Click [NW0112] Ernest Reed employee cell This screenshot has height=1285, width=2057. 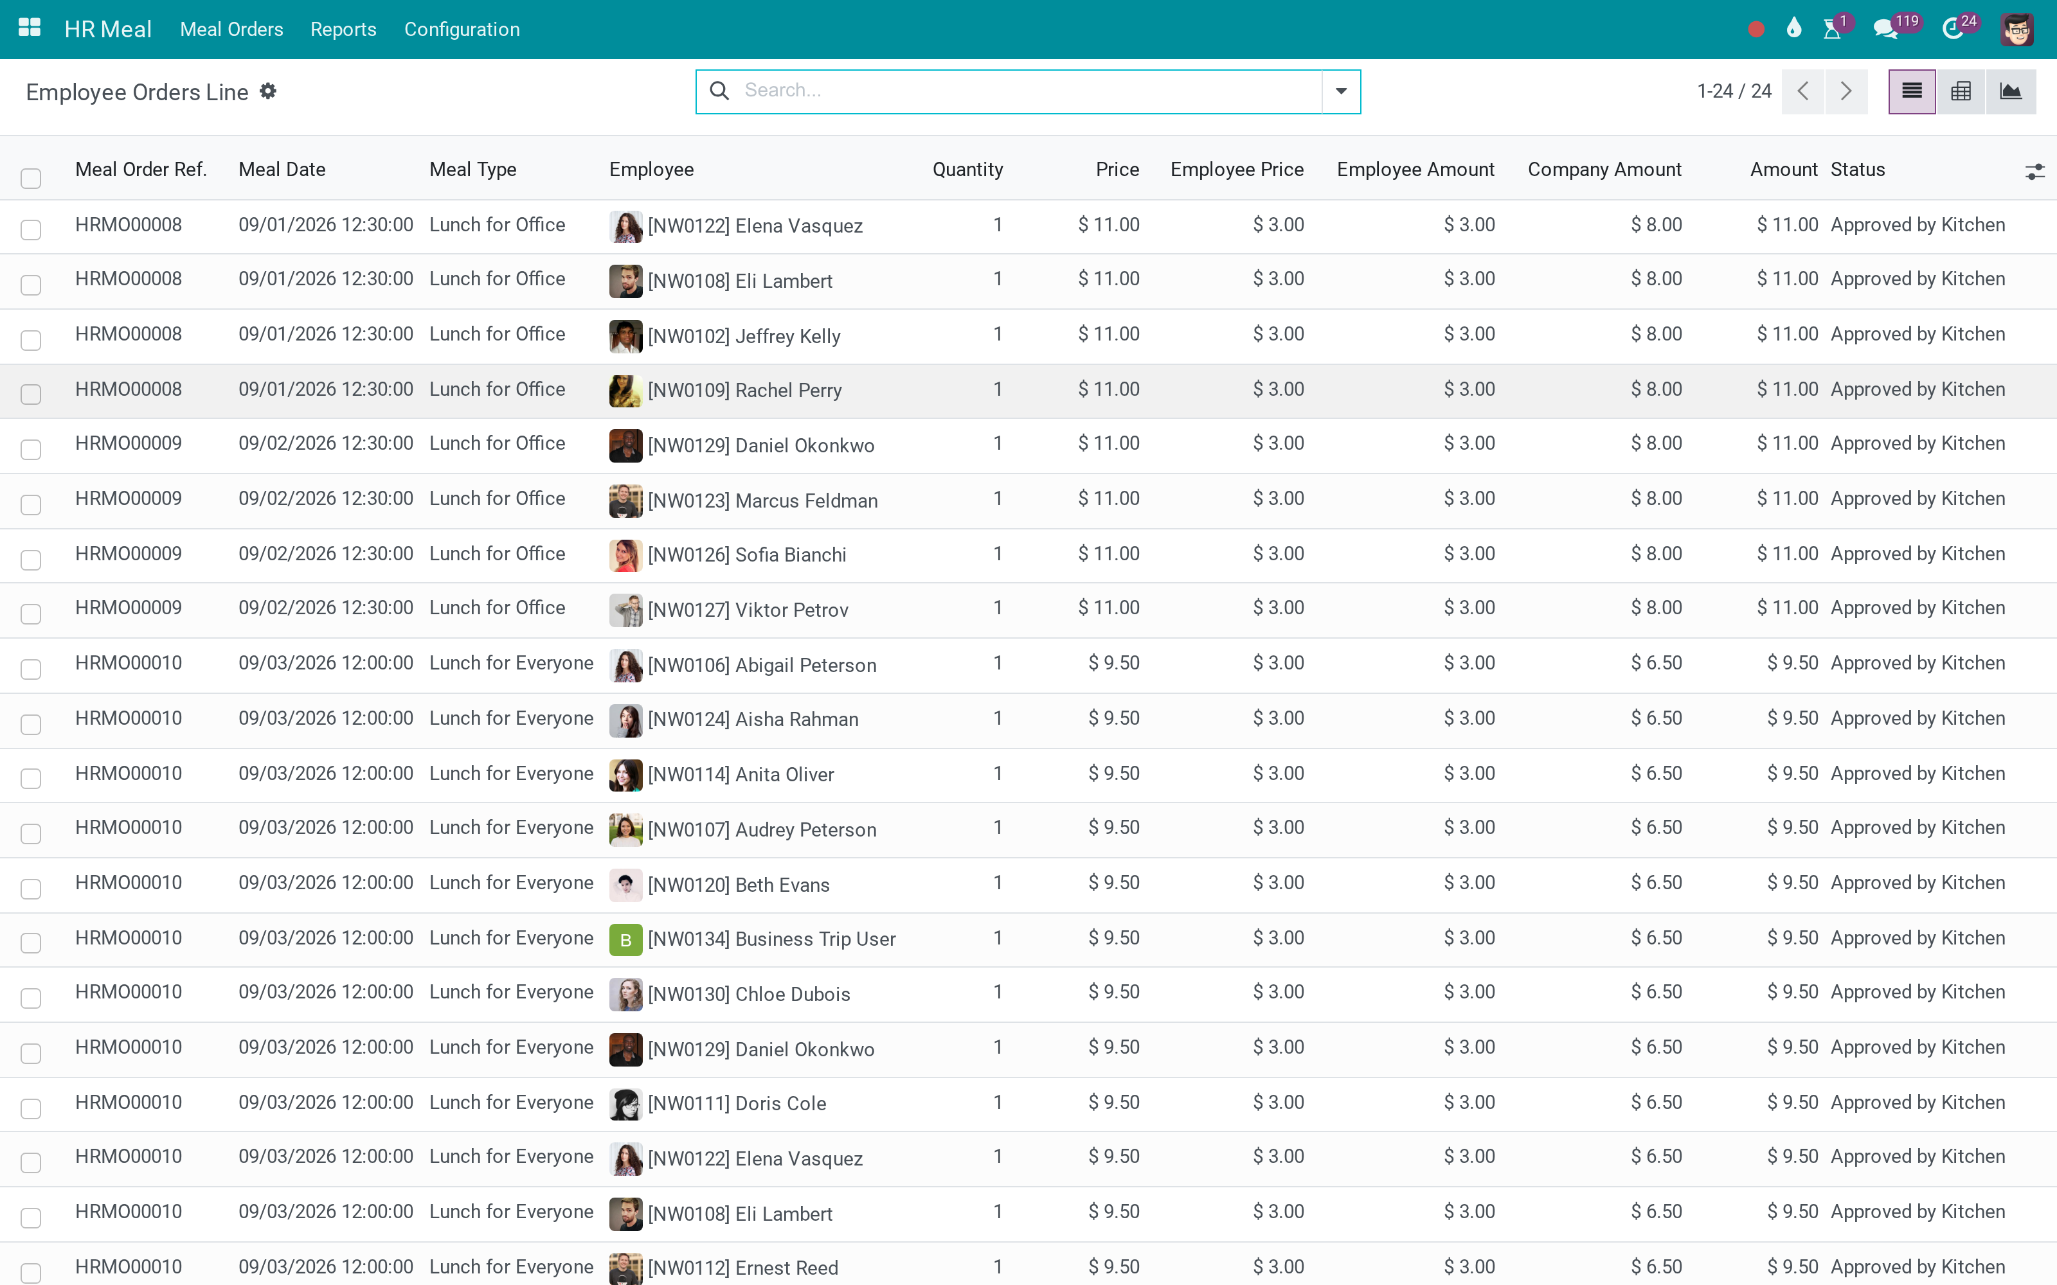pyautogui.click(x=743, y=1268)
